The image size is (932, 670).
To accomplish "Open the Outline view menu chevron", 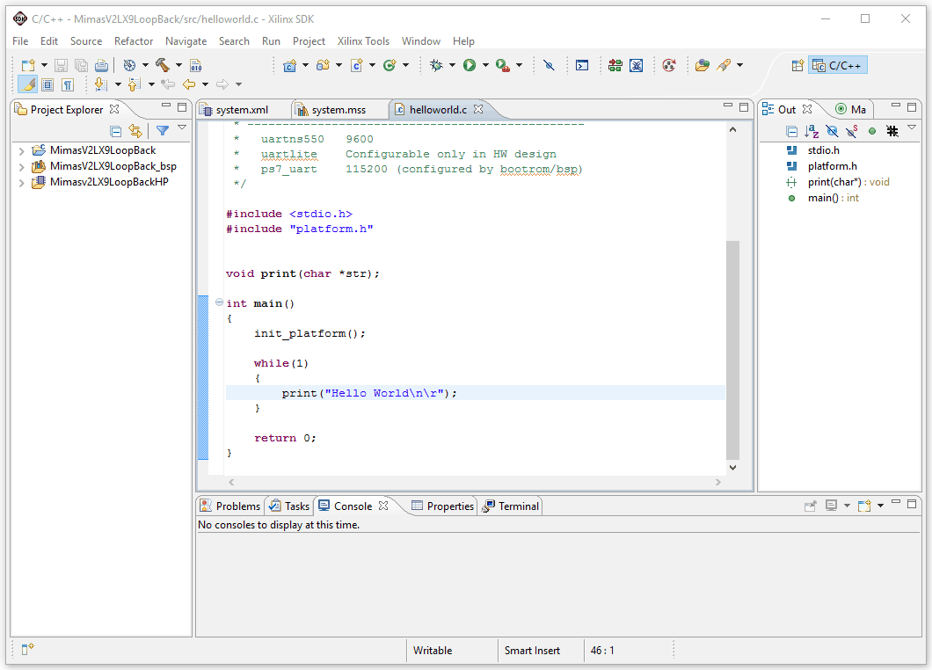I will (911, 127).
